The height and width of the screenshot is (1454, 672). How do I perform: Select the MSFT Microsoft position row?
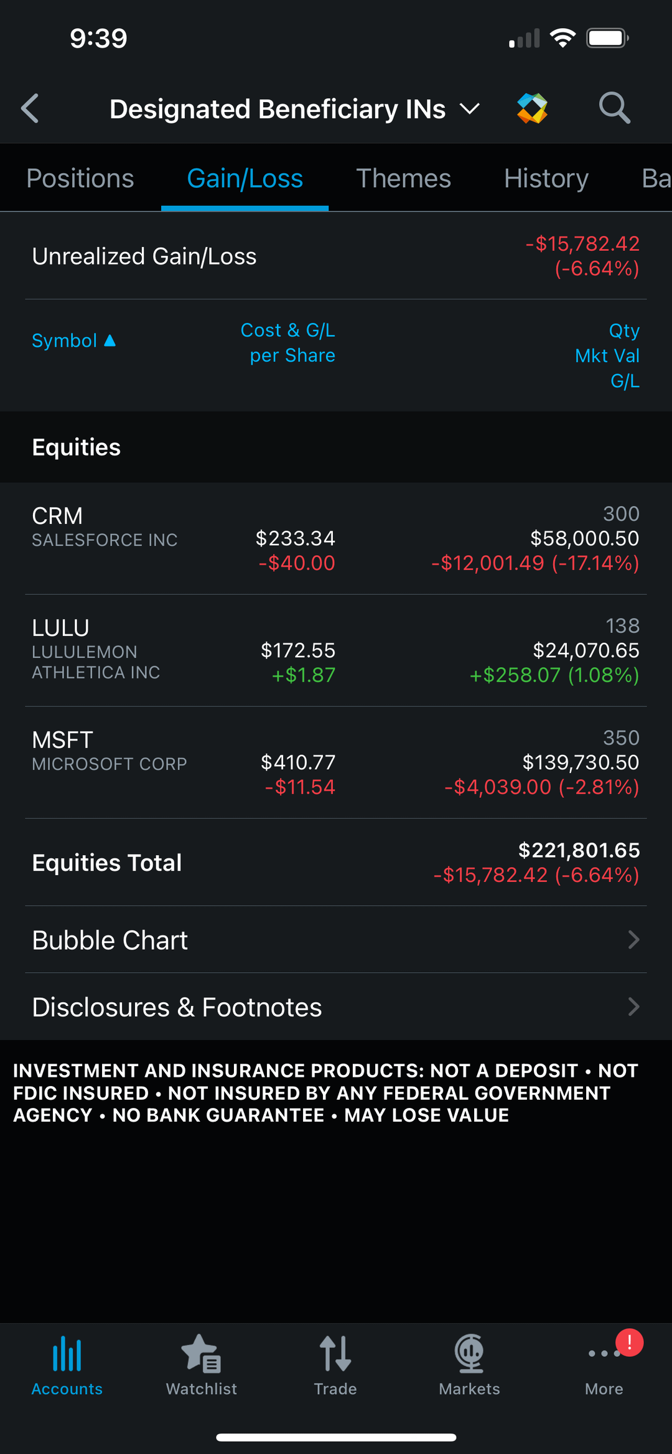[x=336, y=762]
